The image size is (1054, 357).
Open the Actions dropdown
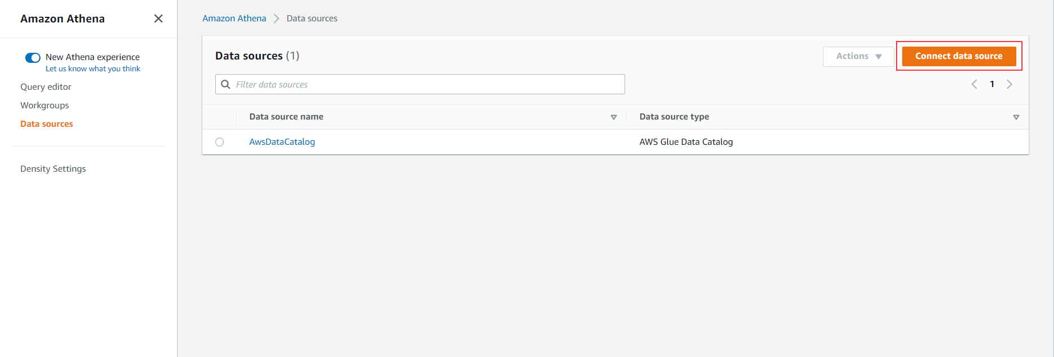click(858, 56)
